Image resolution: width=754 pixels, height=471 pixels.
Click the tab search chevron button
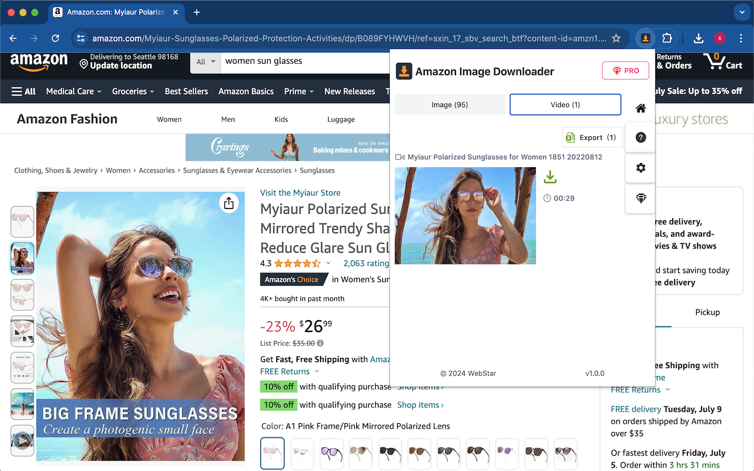[x=741, y=12]
